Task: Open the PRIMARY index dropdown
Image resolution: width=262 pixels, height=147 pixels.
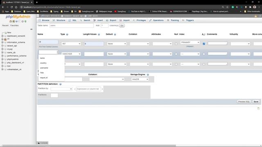Action: point(190,42)
